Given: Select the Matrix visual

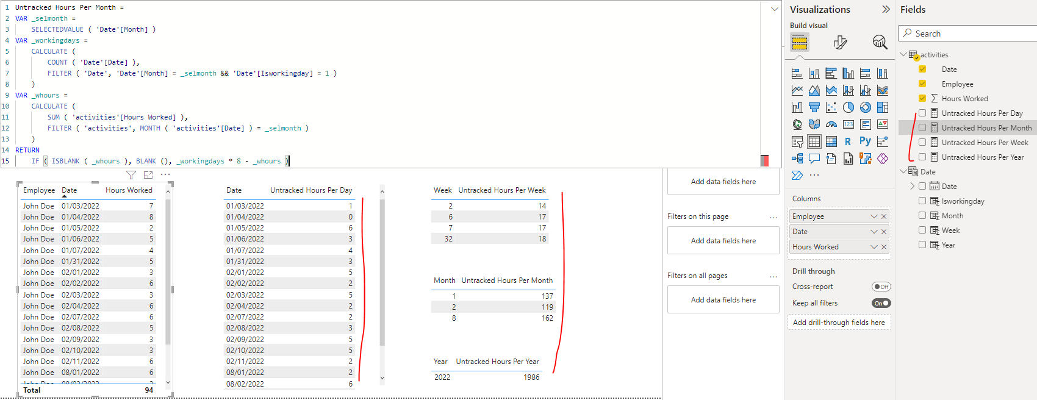Looking at the screenshot, I should [x=831, y=141].
